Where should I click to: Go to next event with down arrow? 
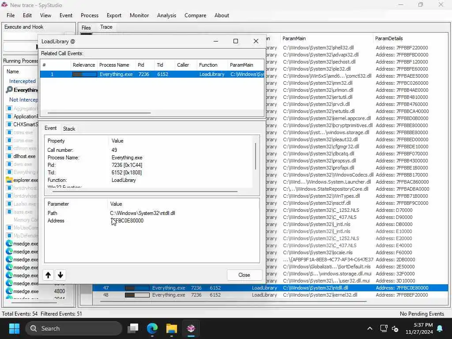coord(60,275)
